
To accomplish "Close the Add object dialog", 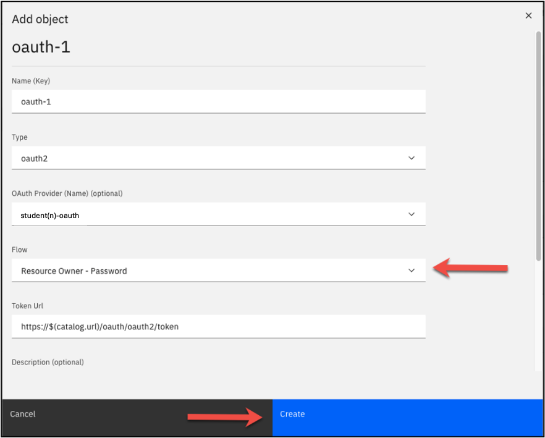I will [x=528, y=16].
